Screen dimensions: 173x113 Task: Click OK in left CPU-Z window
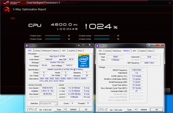click(86, 109)
